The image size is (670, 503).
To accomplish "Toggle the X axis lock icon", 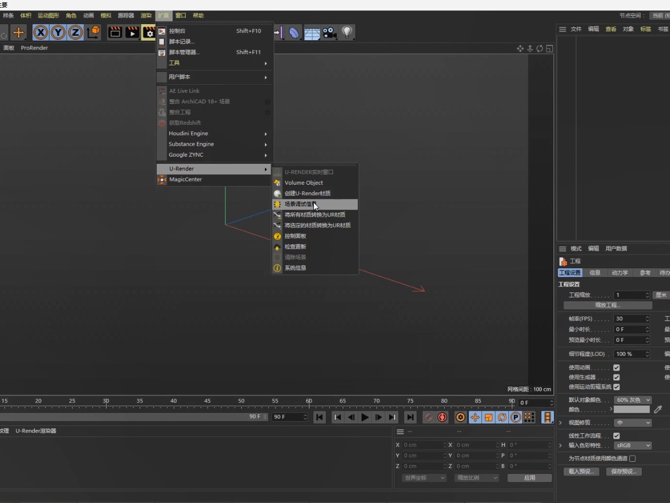I will pyautogui.click(x=41, y=32).
